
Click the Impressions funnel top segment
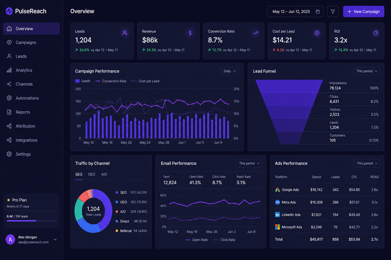pos(289,86)
